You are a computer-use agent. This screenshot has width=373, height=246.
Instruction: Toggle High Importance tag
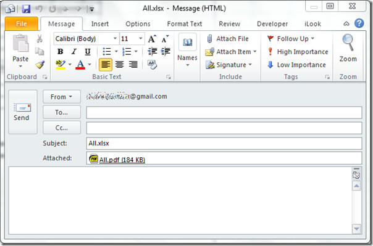[298, 52]
